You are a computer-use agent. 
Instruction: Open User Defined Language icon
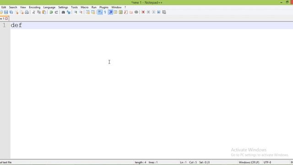tap(115, 12)
